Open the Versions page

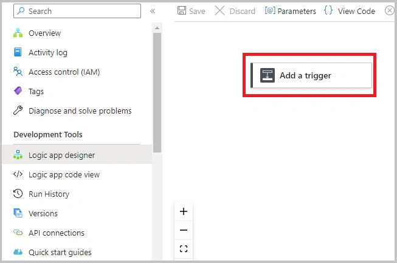click(43, 213)
